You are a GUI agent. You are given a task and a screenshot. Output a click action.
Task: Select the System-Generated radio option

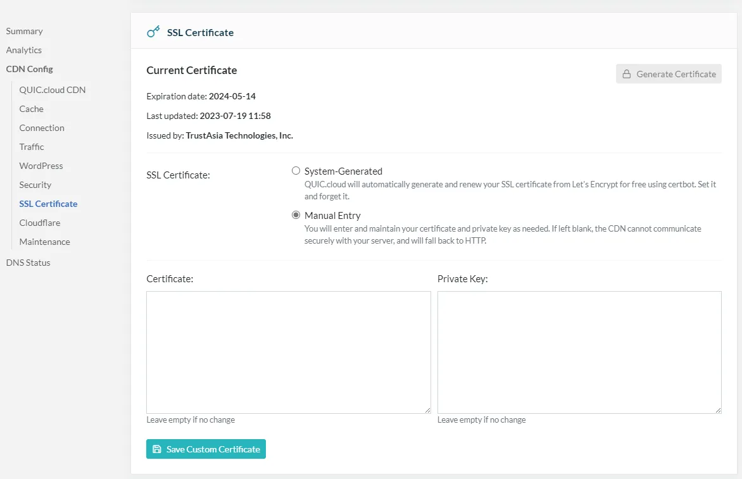tap(296, 171)
